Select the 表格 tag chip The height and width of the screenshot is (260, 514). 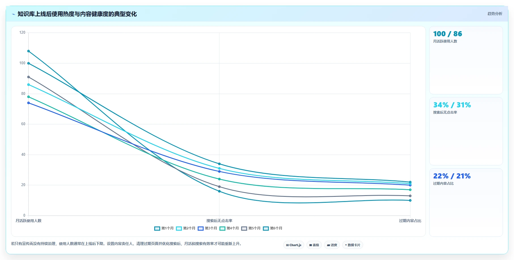click(314, 245)
